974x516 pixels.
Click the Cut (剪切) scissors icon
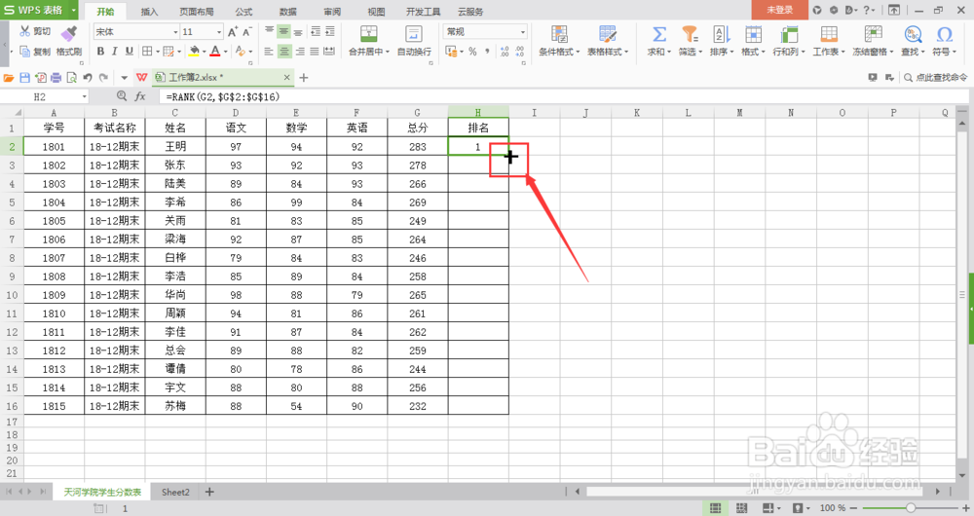click(25, 31)
